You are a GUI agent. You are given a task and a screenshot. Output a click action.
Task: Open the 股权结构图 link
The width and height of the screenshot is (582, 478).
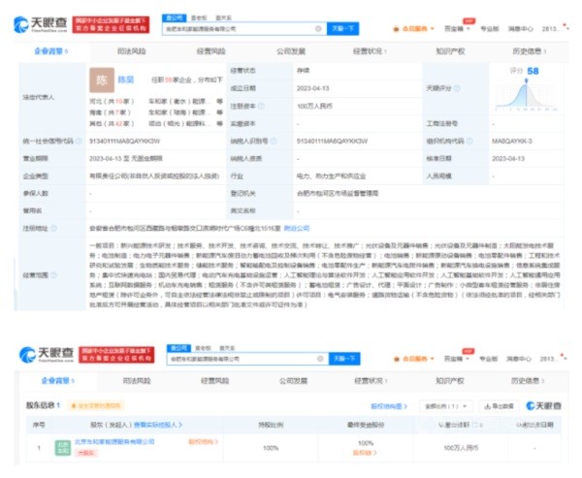point(389,406)
